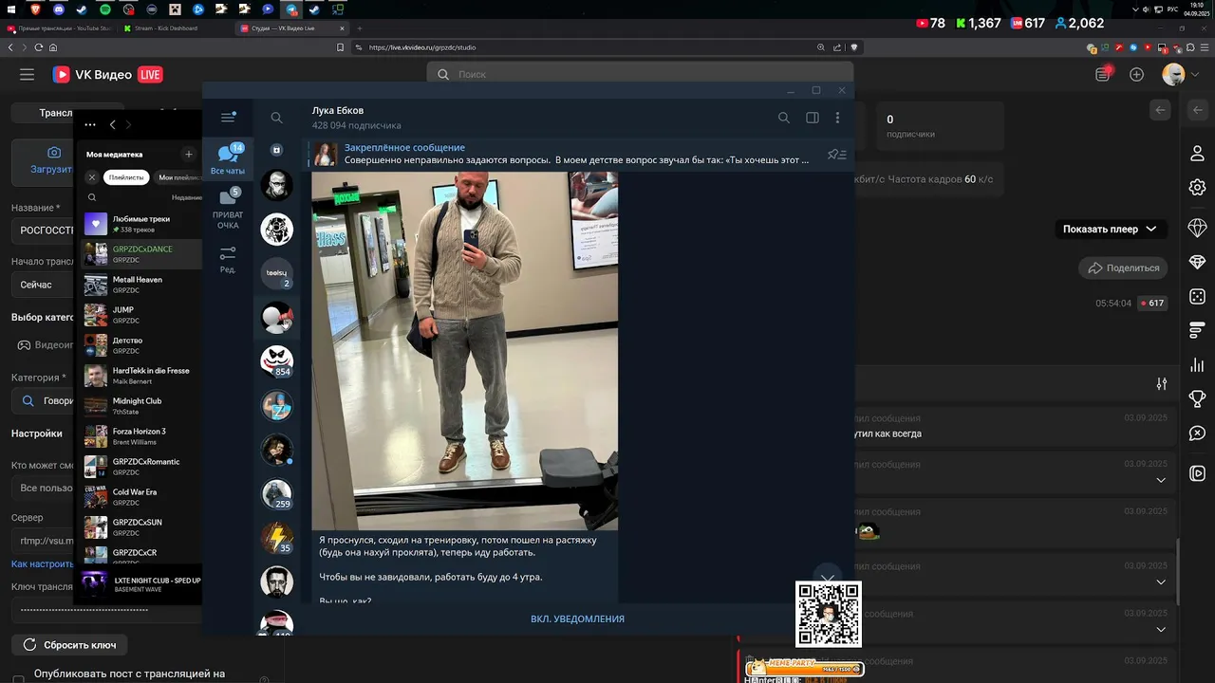Viewport: 1215px width, 683px height.
Task: Click the mirror selfie photo in the post
Action: 465,350
